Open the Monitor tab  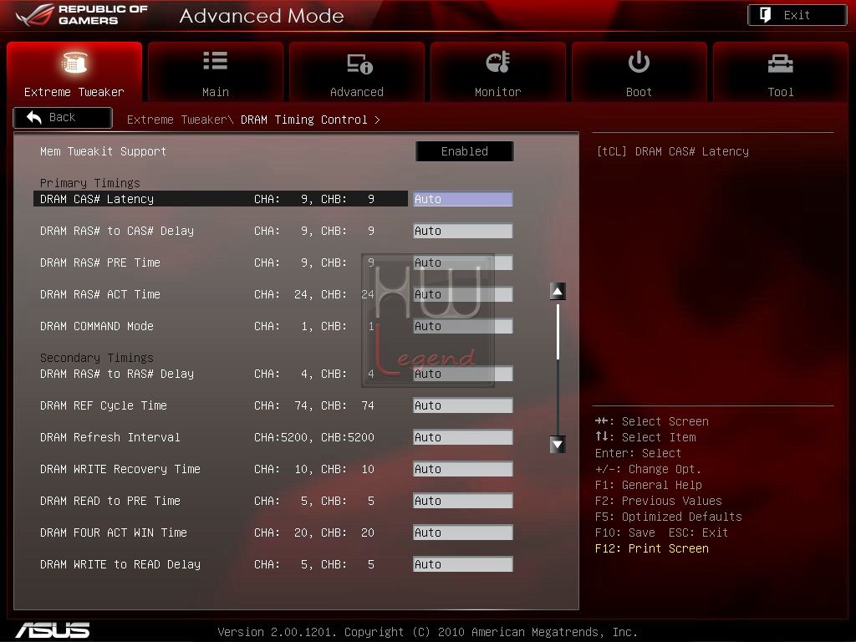pyautogui.click(x=498, y=72)
